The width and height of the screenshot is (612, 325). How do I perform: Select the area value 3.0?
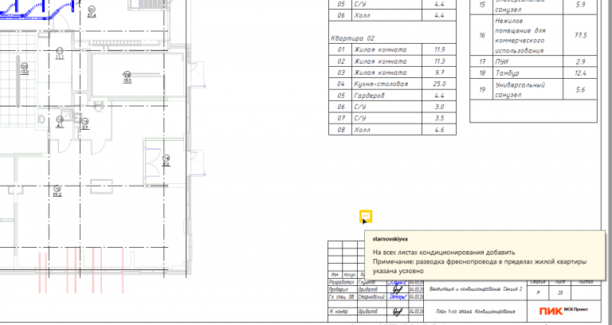[439, 107]
